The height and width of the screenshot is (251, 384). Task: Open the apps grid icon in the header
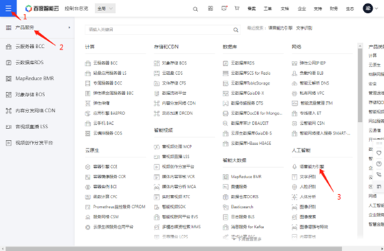pos(210,8)
